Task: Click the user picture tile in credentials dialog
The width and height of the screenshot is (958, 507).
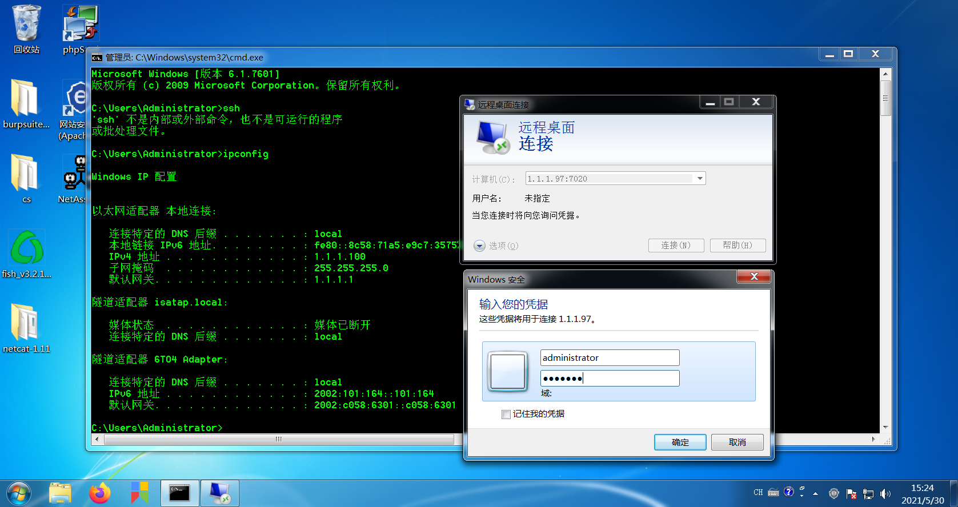Action: tap(507, 372)
